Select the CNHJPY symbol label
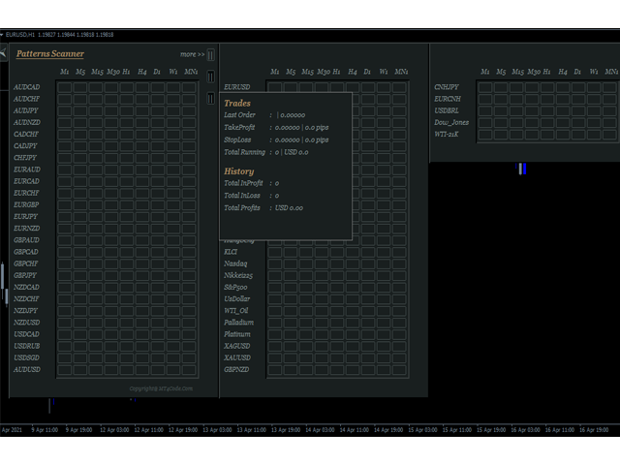This screenshot has width=620, height=465. pos(447,87)
